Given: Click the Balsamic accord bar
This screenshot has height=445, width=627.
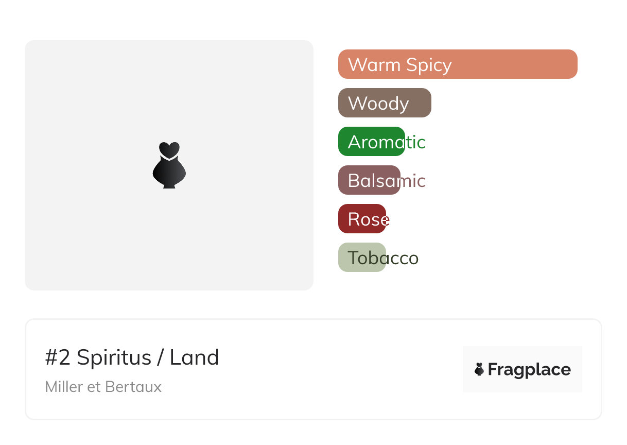Looking at the screenshot, I should click(369, 180).
